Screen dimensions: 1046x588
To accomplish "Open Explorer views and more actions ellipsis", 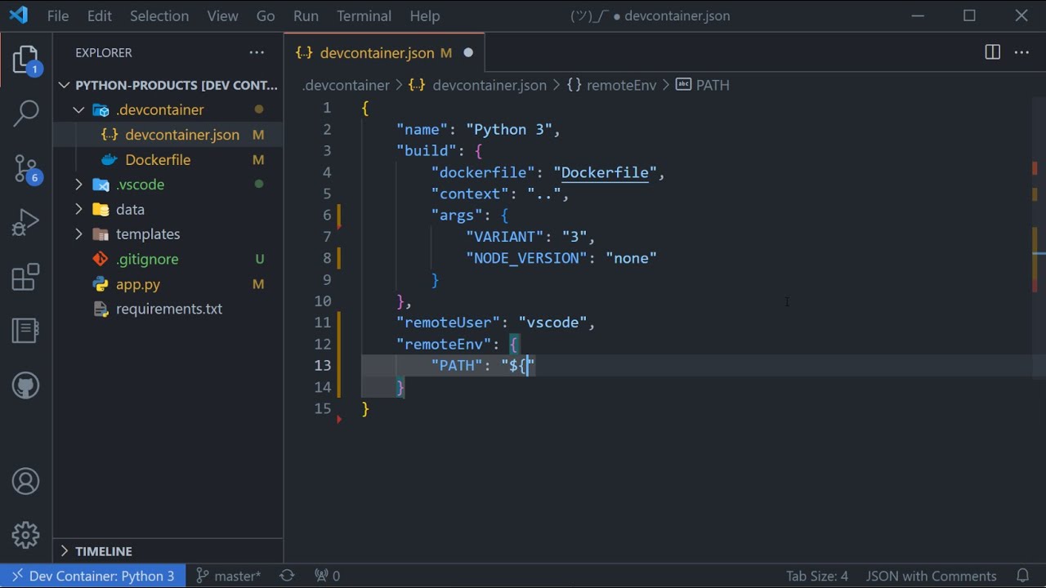I will [257, 52].
